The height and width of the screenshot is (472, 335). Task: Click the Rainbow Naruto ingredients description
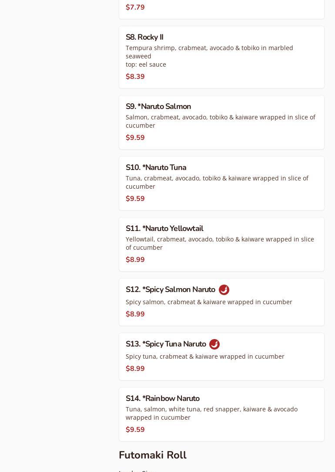pos(211,413)
